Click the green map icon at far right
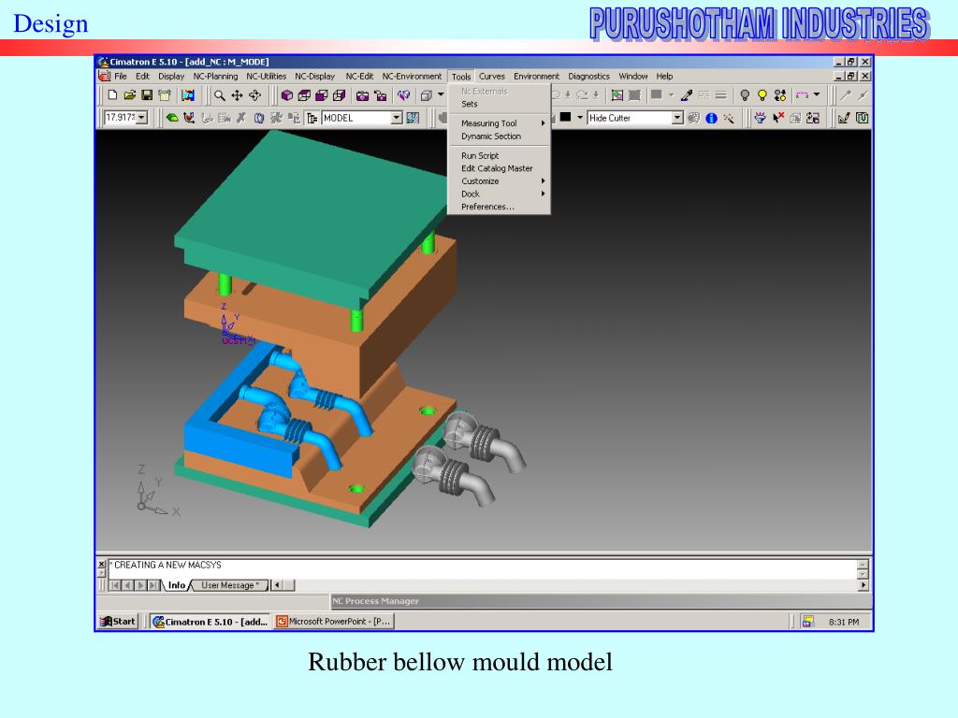 coord(862,118)
